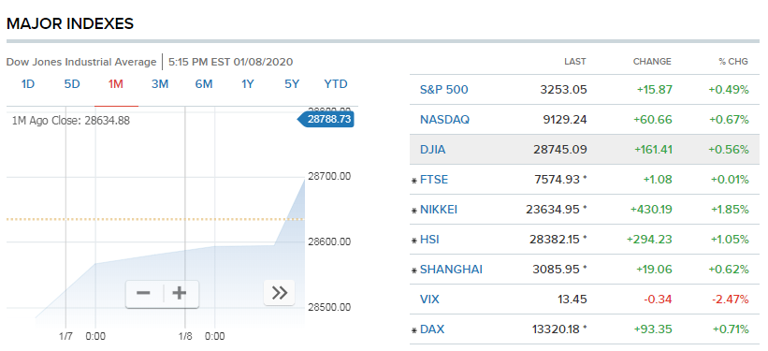
Task: Change chart to 5Y range
Action: click(292, 84)
